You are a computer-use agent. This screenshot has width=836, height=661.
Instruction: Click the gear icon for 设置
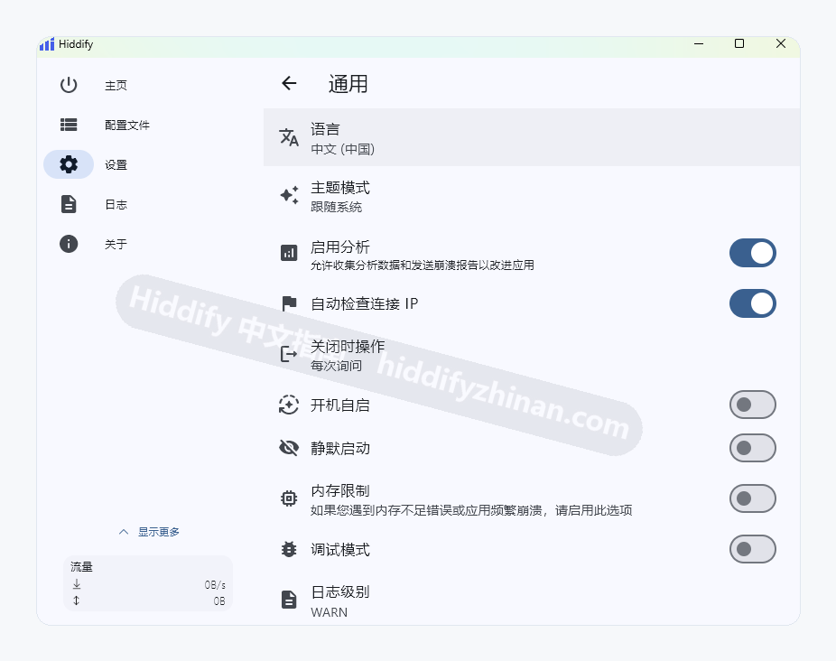69,164
